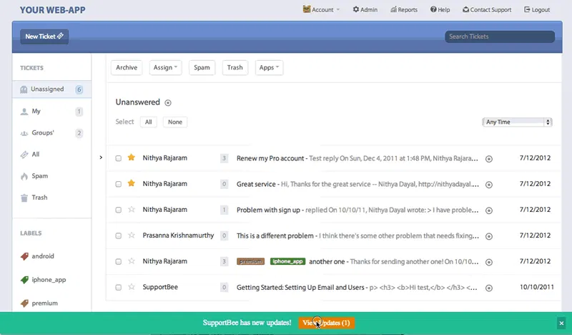Click the circle icon beside Unanswered heading
572x335 pixels.
168,102
